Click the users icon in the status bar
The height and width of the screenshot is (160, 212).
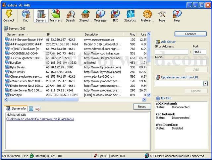(32, 156)
